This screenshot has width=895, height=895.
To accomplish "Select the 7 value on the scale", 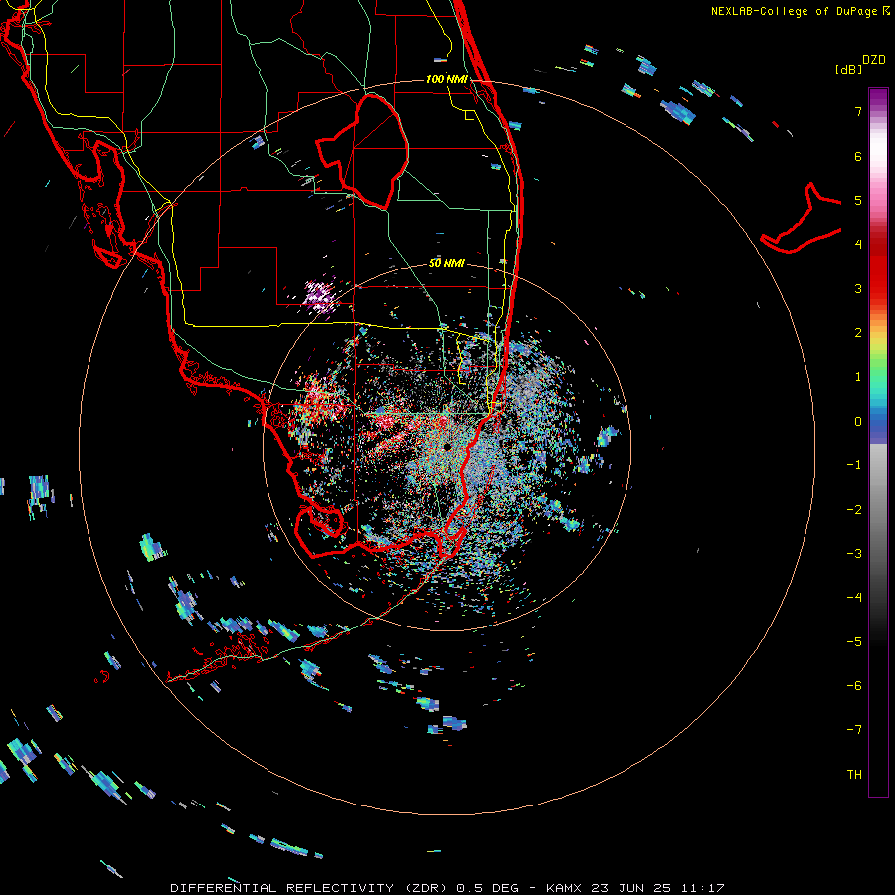I will tap(858, 111).
